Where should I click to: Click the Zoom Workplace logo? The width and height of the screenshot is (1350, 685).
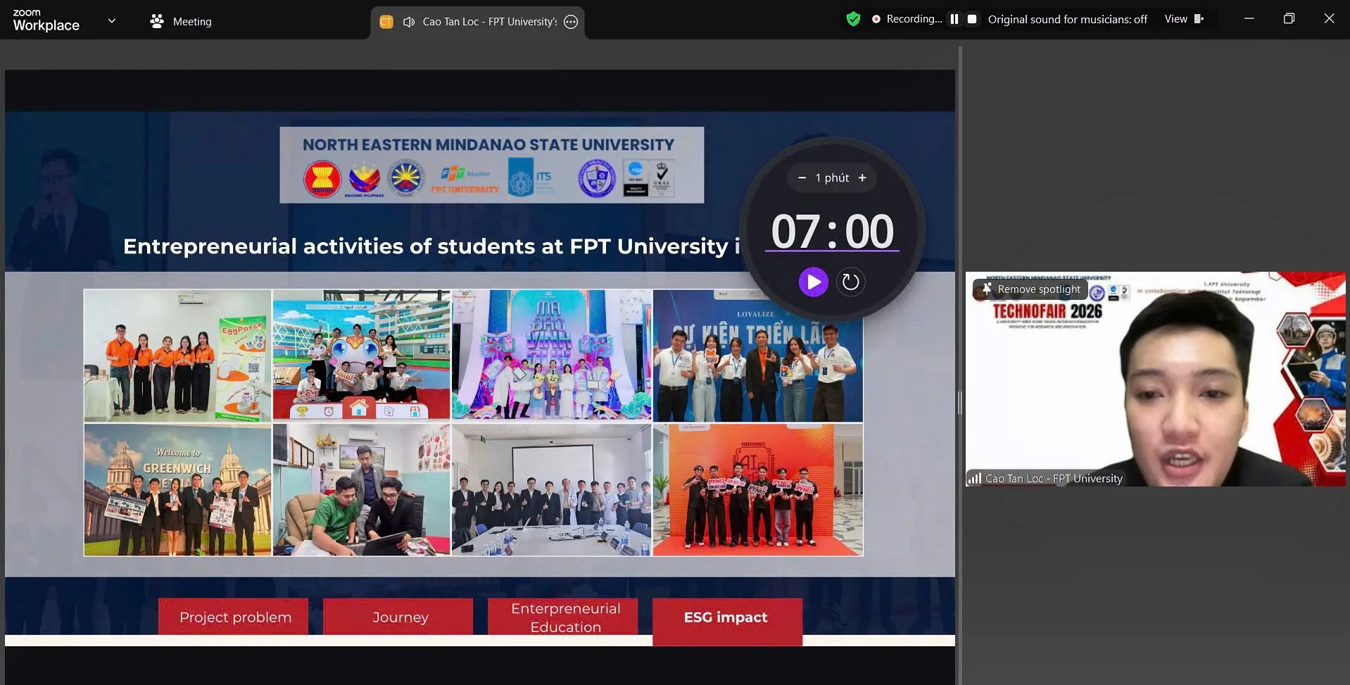pyautogui.click(x=46, y=20)
